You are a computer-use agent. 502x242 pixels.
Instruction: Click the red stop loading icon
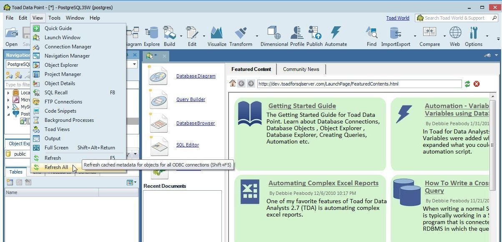coord(477,84)
